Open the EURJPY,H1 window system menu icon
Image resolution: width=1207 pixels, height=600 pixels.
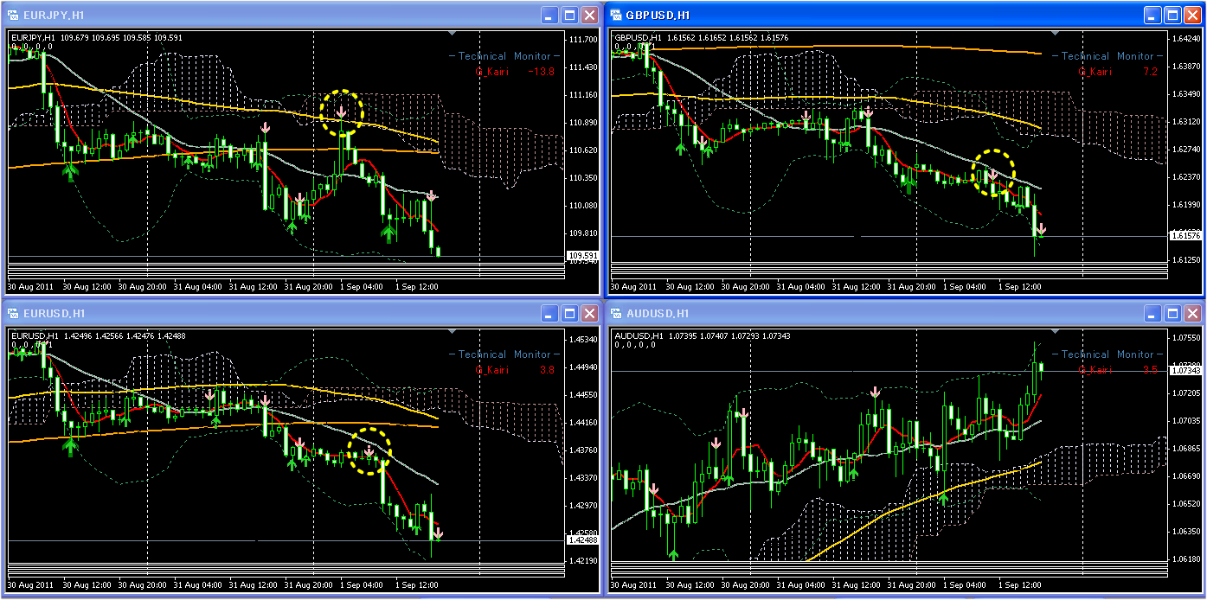(x=13, y=15)
